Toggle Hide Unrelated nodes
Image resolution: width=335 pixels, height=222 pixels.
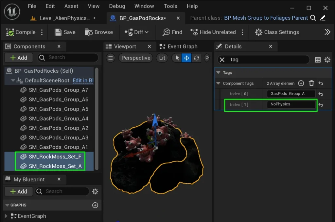[x=213, y=32]
